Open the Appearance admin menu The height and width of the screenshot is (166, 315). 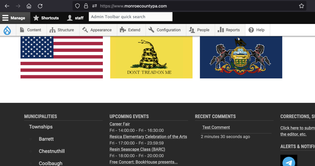point(98,30)
